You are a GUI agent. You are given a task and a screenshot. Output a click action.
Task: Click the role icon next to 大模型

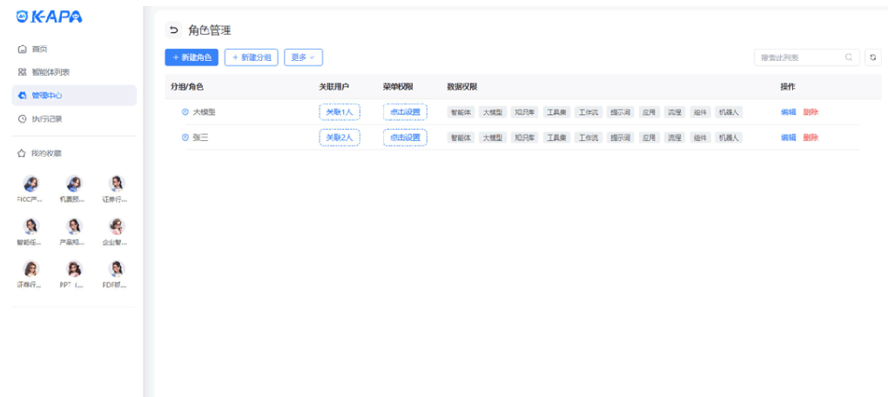(x=185, y=112)
